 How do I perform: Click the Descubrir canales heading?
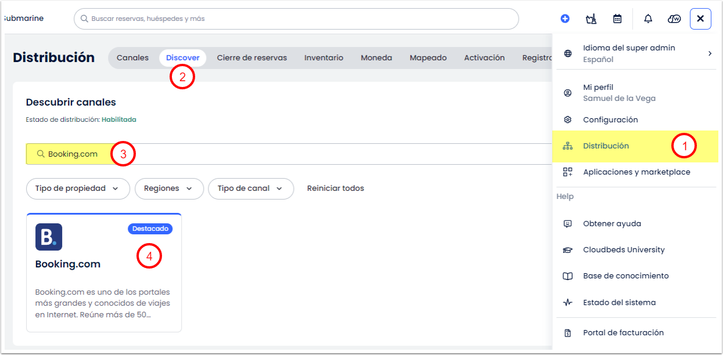click(71, 103)
